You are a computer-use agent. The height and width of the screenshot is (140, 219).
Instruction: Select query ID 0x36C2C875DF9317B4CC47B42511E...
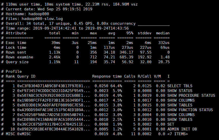click(53, 124)
